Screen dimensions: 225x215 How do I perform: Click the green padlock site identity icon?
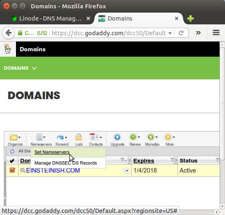tap(20, 33)
